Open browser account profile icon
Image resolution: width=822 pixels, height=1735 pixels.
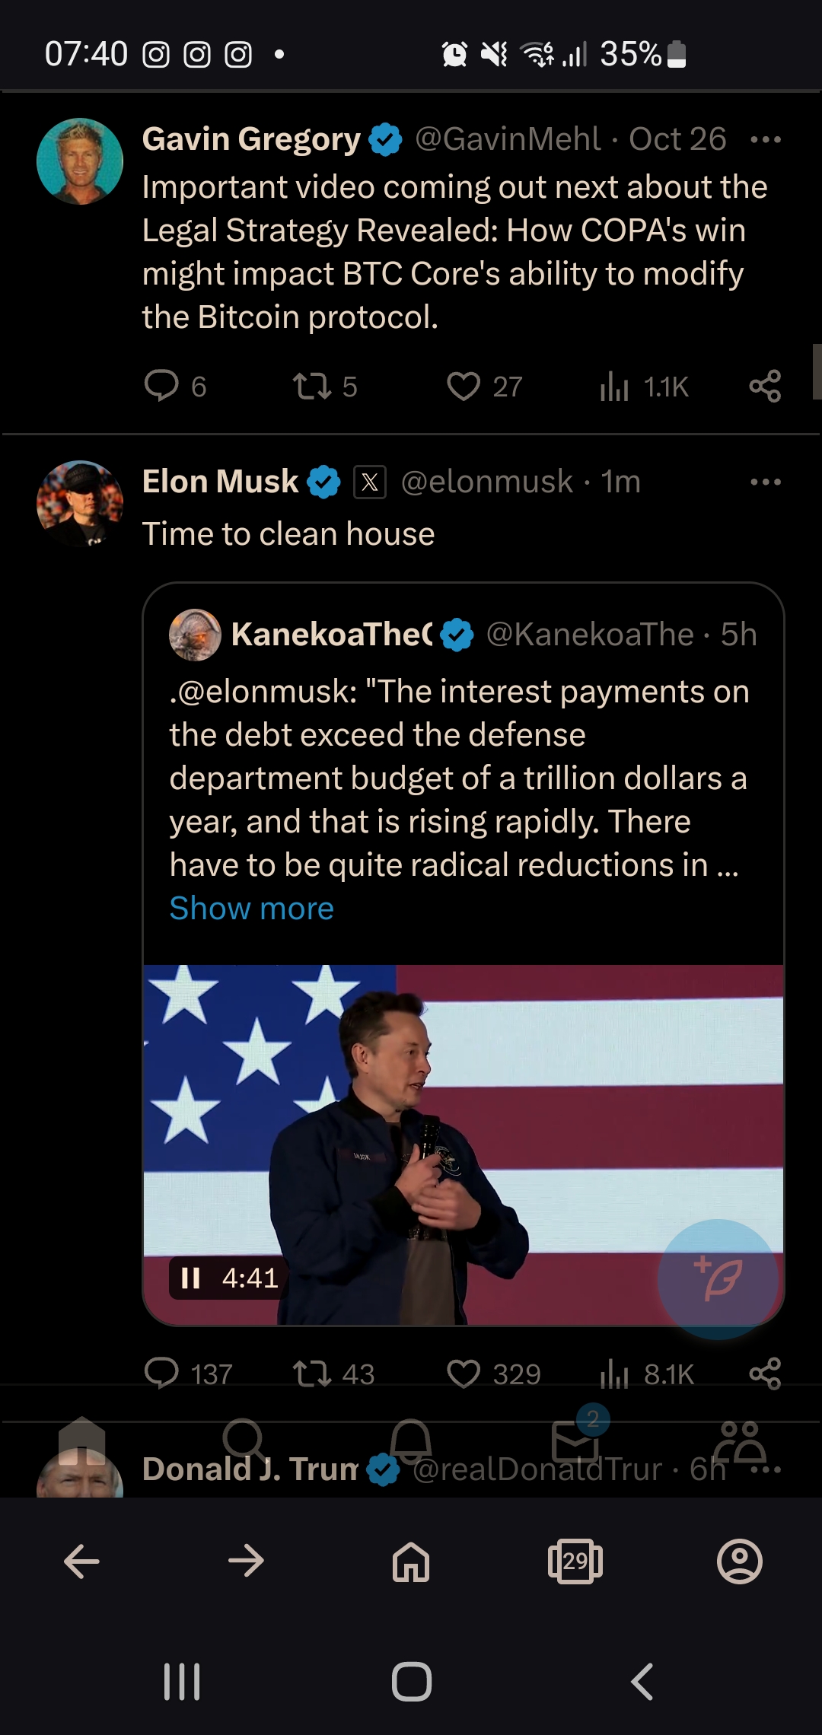click(740, 1561)
